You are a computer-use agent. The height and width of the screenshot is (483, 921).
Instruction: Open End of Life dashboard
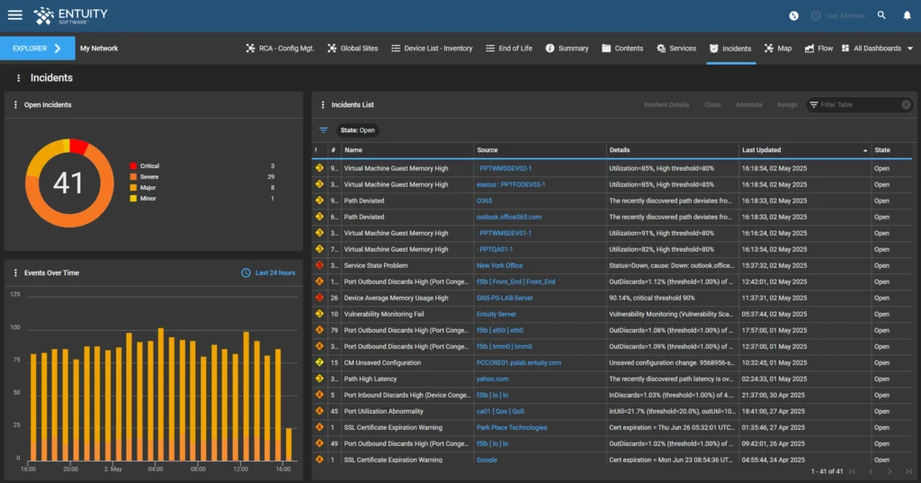(x=509, y=49)
